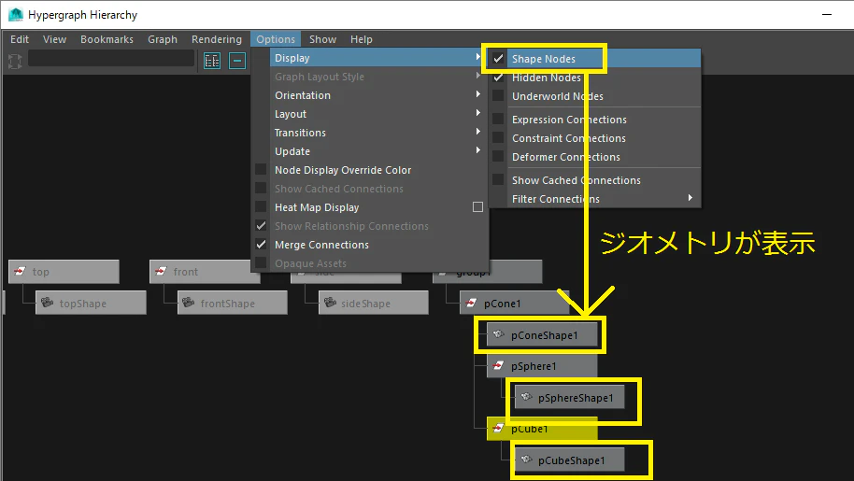Viewport: 854px width, 481px height.
Task: Enable Heat Map Display checkbox
Action: [x=261, y=206]
